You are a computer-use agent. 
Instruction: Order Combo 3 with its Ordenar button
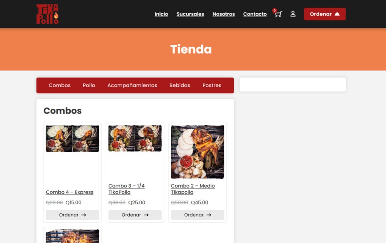point(135,215)
